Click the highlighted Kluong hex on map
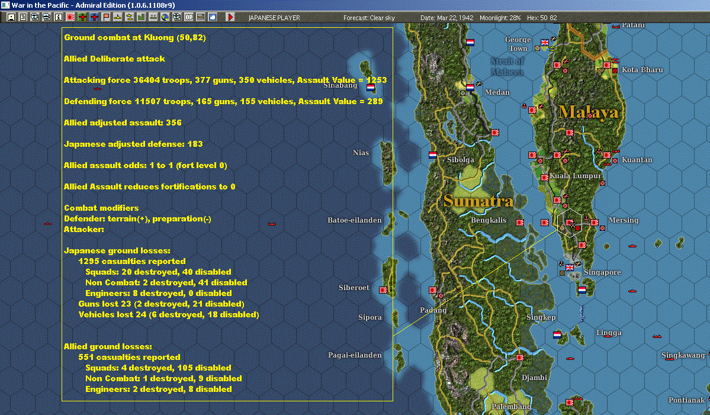This screenshot has height=415, width=710. pos(570,223)
